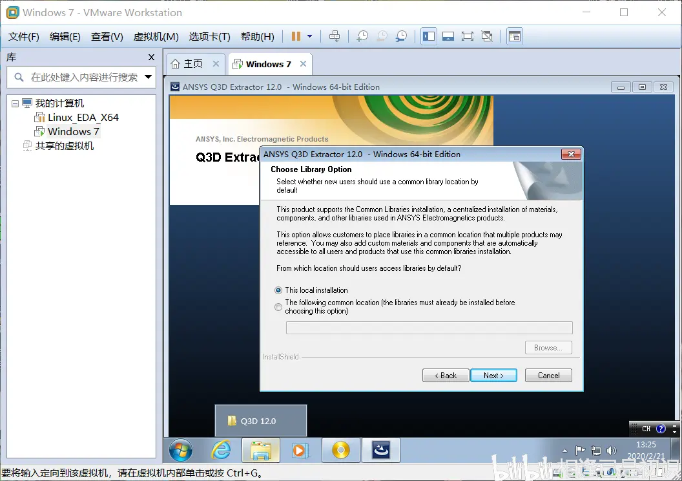Screen dimensions: 682x481
Task: Click the console view toolbar icon
Action: (515, 37)
